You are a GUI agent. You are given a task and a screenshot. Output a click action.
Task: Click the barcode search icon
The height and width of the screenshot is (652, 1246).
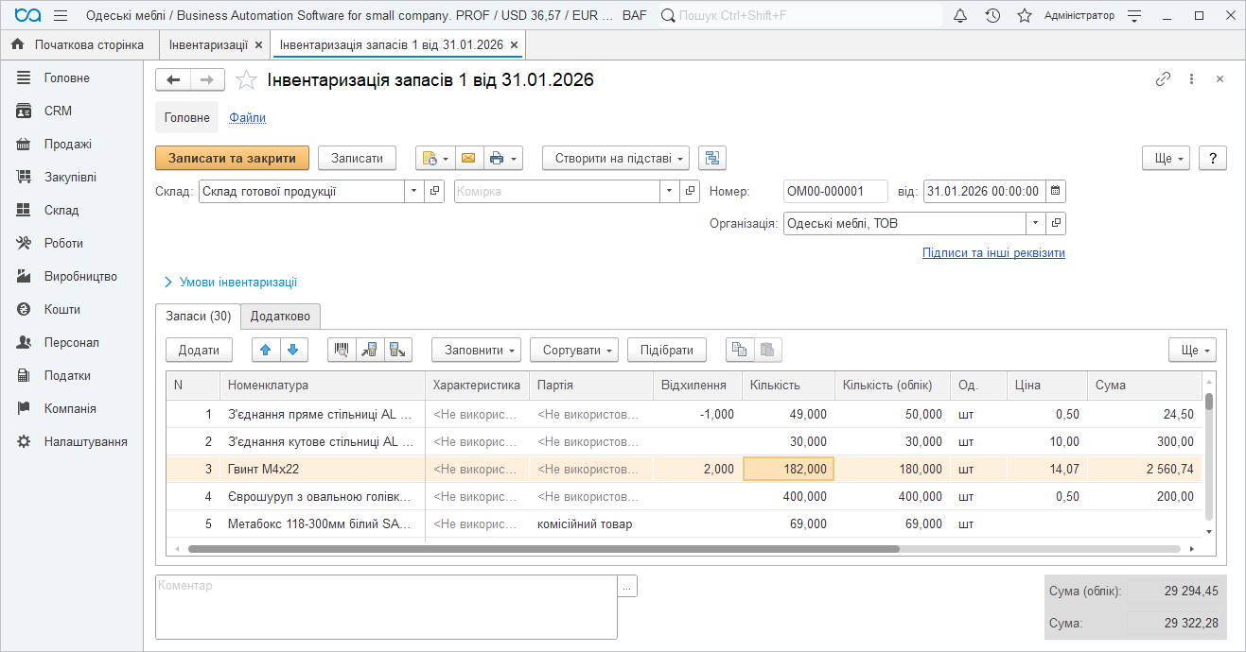click(x=342, y=351)
